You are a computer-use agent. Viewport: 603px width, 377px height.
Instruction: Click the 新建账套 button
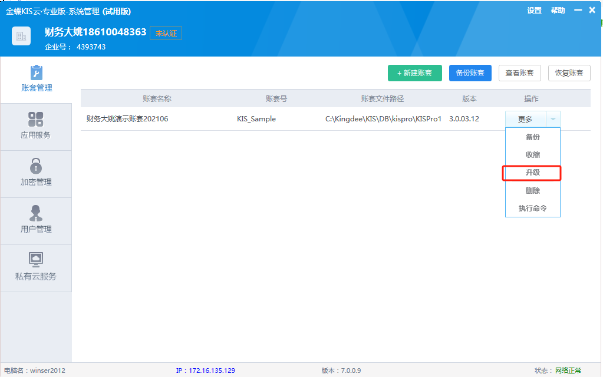414,73
